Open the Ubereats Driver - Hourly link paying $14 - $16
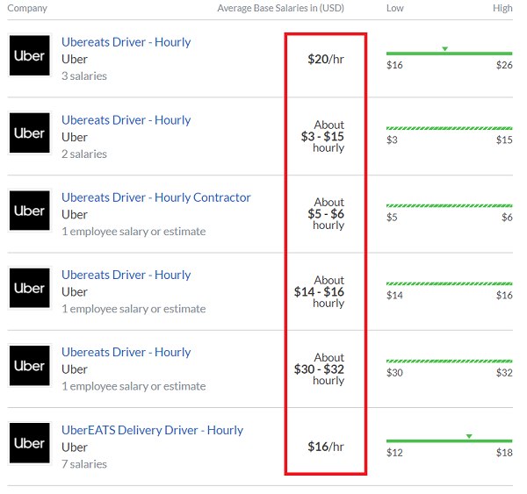The width and height of the screenshot is (527, 494). click(126, 275)
